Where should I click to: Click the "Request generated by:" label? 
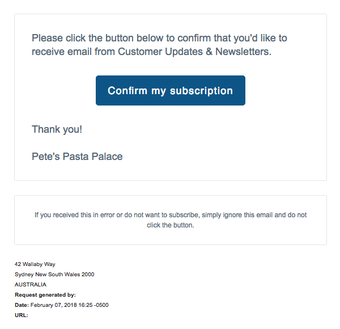tap(45, 295)
